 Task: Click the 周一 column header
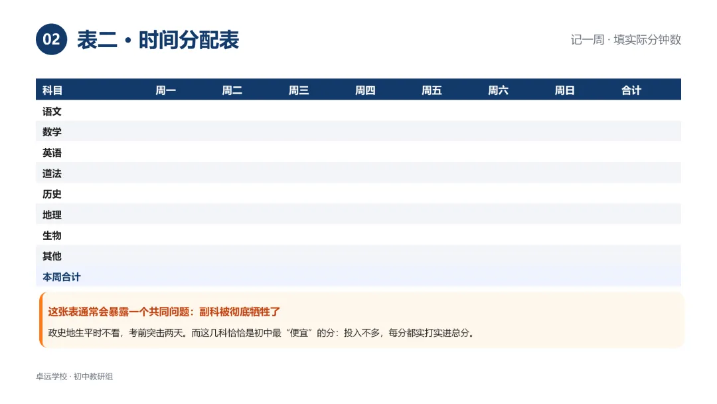pyautogui.click(x=165, y=90)
